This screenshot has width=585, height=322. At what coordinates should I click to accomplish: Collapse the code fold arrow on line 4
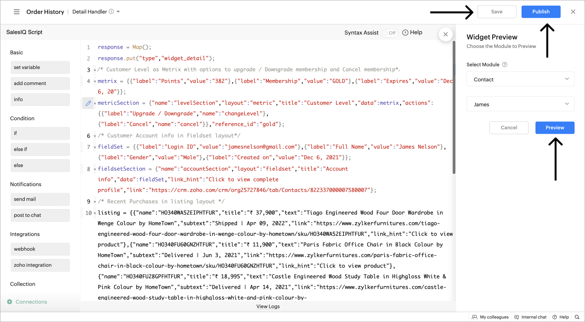[x=95, y=82]
